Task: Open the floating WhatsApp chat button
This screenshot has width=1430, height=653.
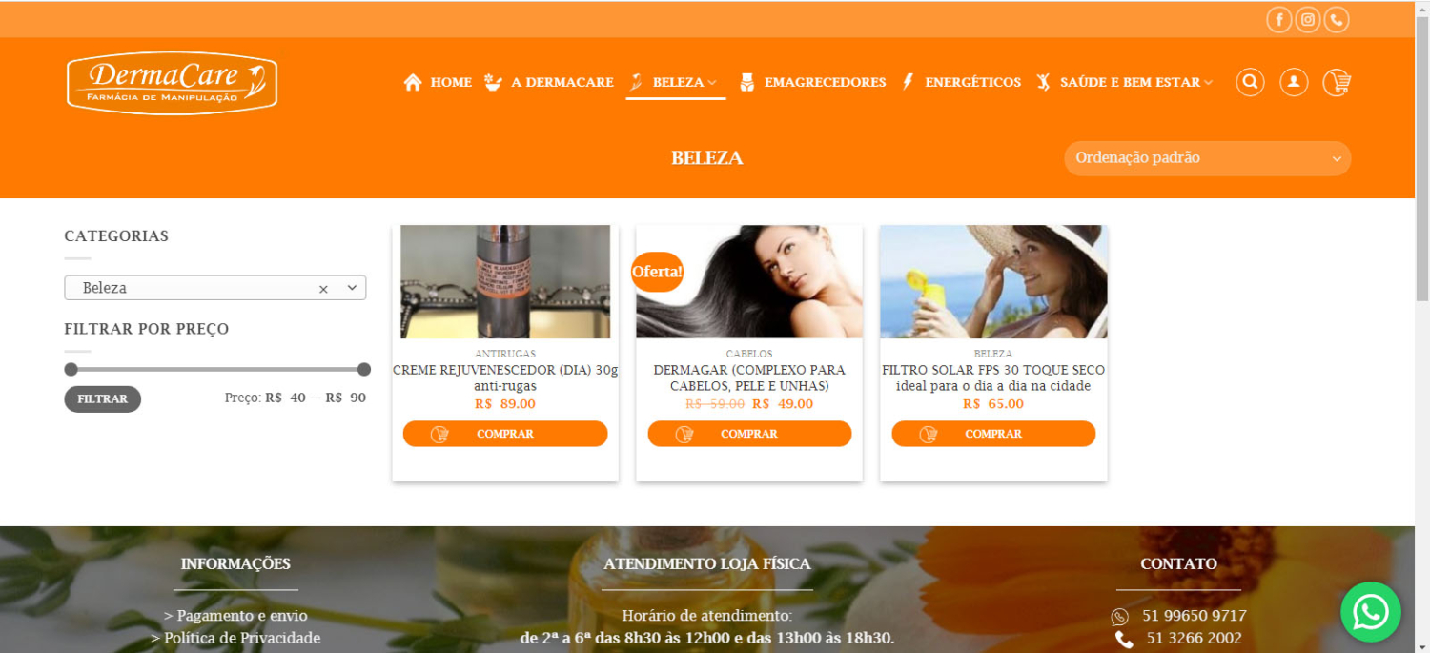Action: pyautogui.click(x=1371, y=612)
